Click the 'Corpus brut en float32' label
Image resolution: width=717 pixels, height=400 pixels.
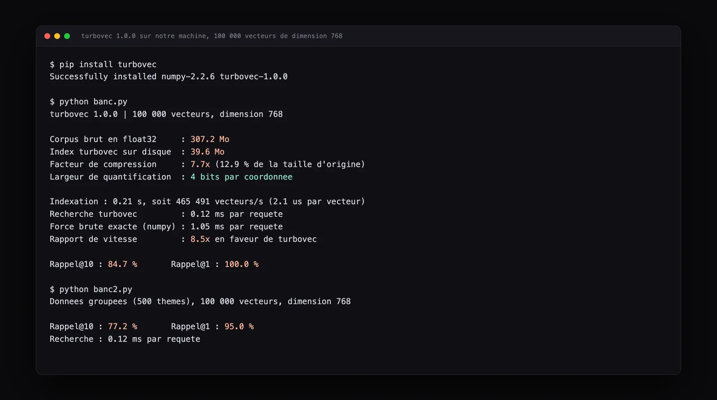pos(103,139)
